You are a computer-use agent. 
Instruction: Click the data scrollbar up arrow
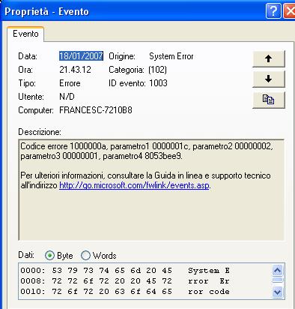pos(277,270)
